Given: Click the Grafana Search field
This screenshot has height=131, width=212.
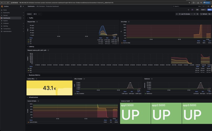Looking at the screenshot, I should 186,6.
